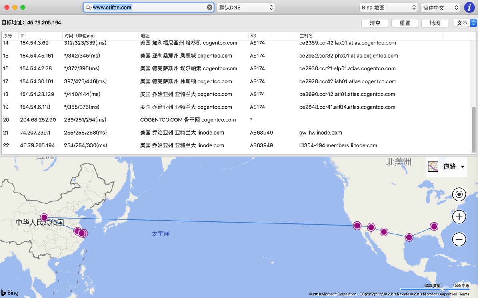Click hostname li1304-194.members.linode.com

[x=338, y=146]
